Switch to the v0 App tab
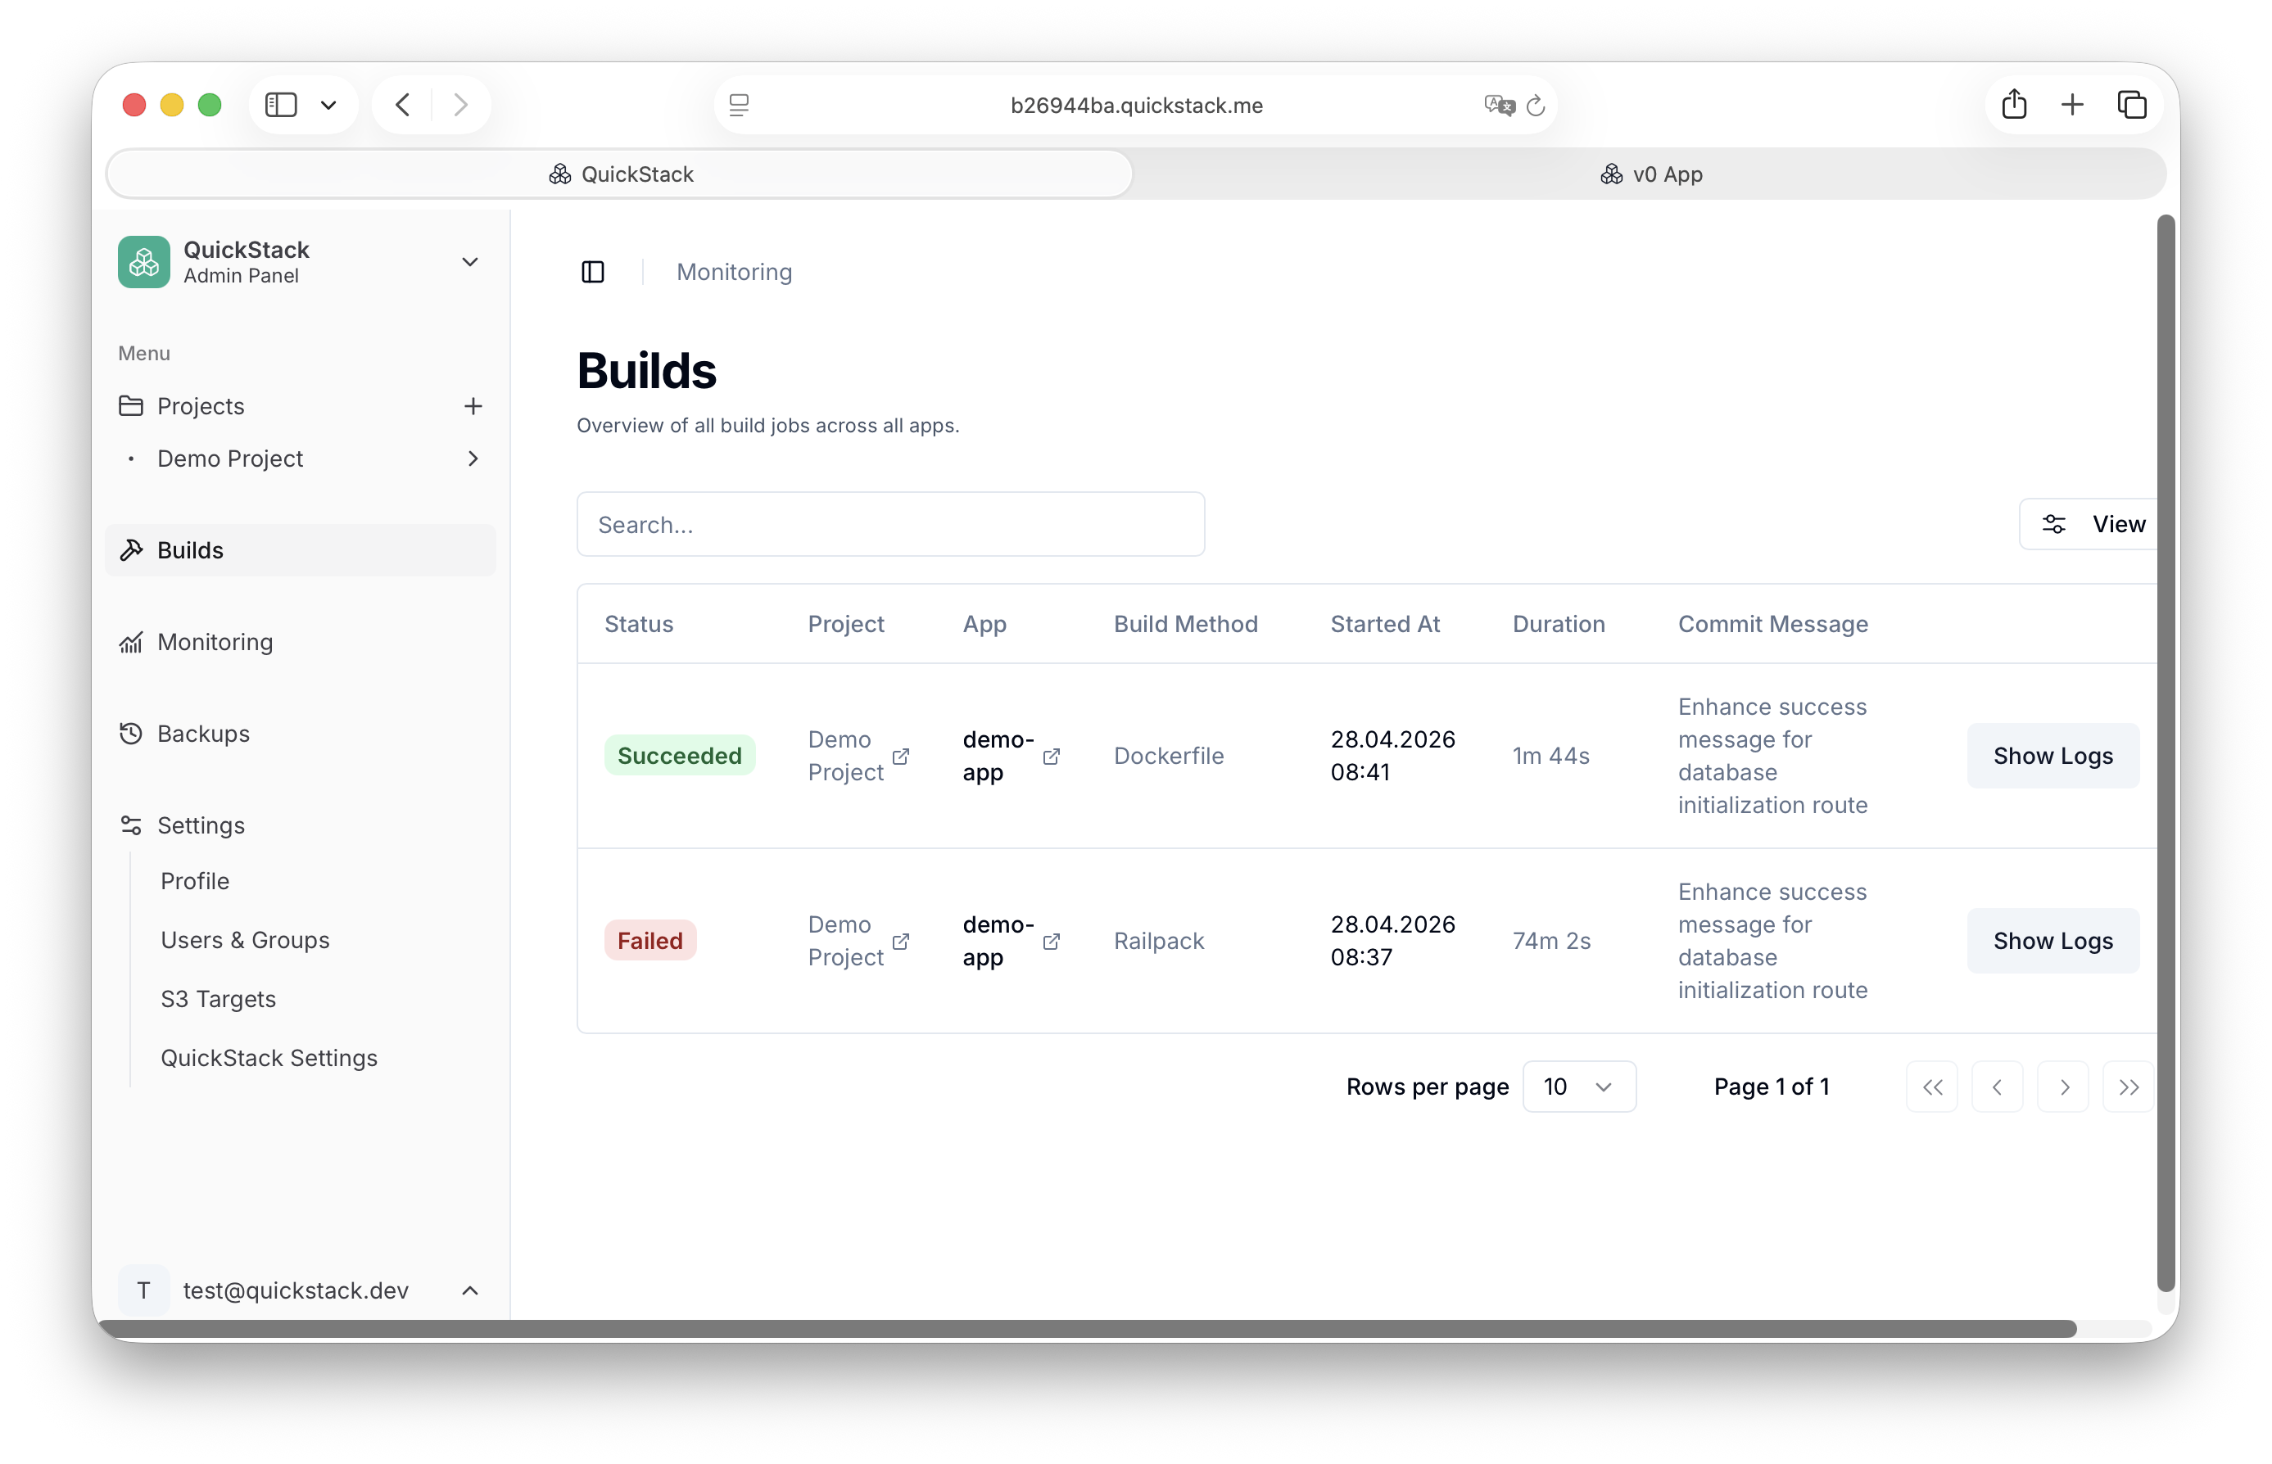The width and height of the screenshot is (2272, 1464). [1650, 175]
